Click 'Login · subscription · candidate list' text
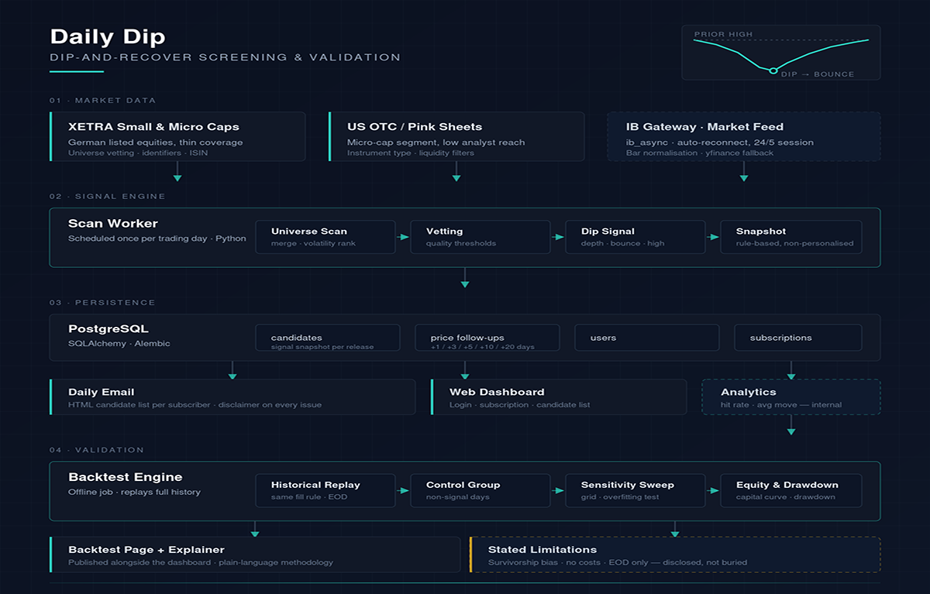930x594 pixels. pos(520,404)
